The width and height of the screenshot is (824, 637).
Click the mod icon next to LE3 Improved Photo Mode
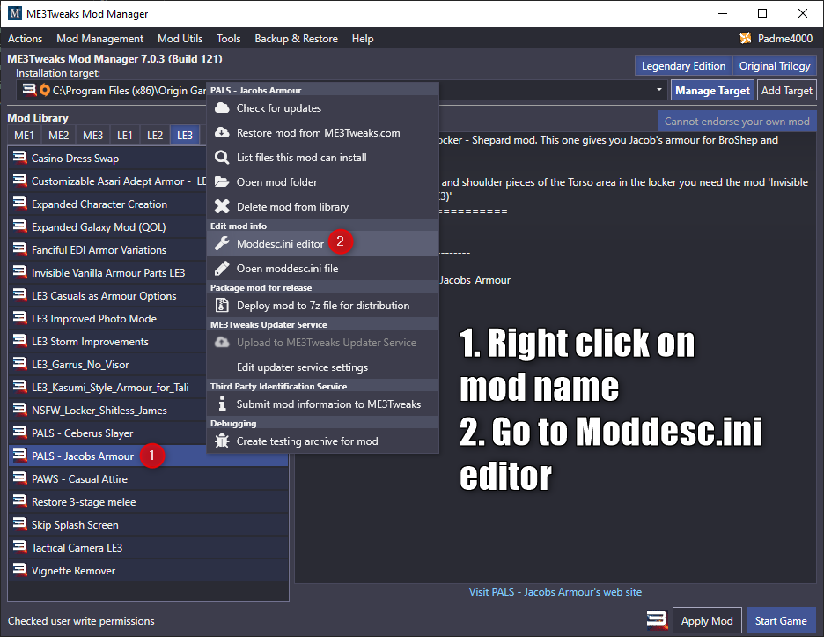point(20,318)
